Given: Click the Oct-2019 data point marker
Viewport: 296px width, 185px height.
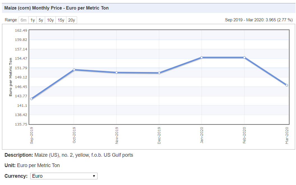Looking at the screenshot, I should (74, 70).
